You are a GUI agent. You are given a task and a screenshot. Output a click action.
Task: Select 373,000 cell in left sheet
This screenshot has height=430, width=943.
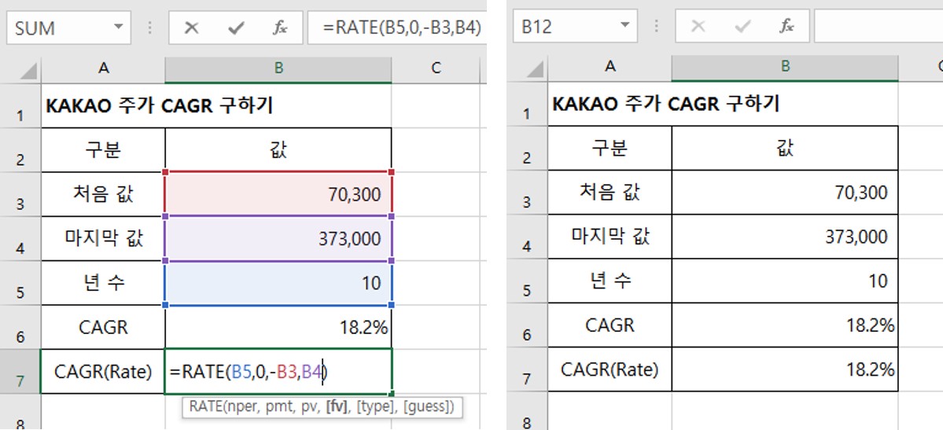pos(278,239)
